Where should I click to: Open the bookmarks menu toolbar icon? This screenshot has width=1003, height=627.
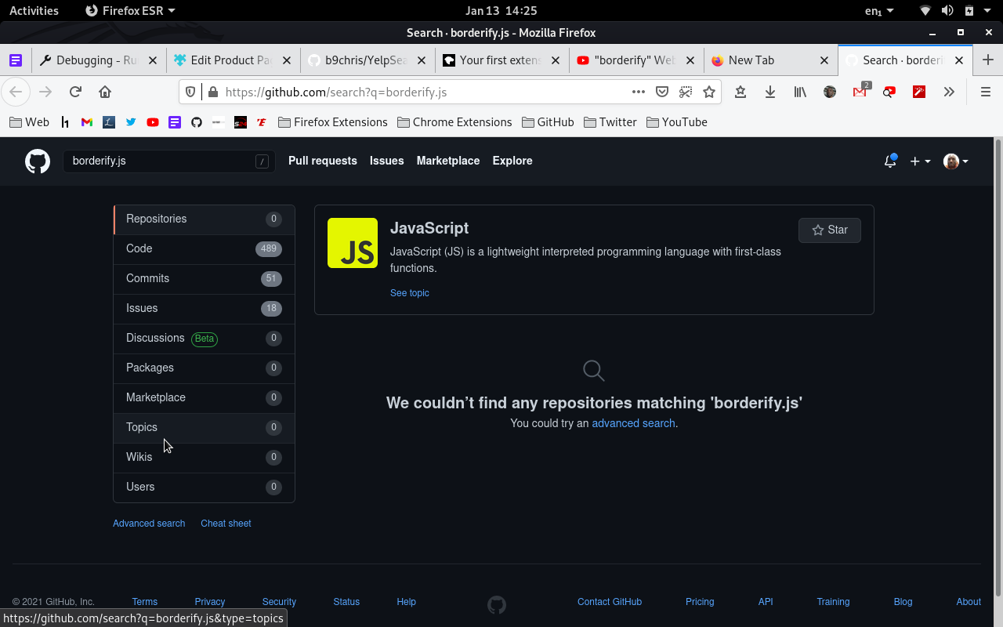click(740, 92)
